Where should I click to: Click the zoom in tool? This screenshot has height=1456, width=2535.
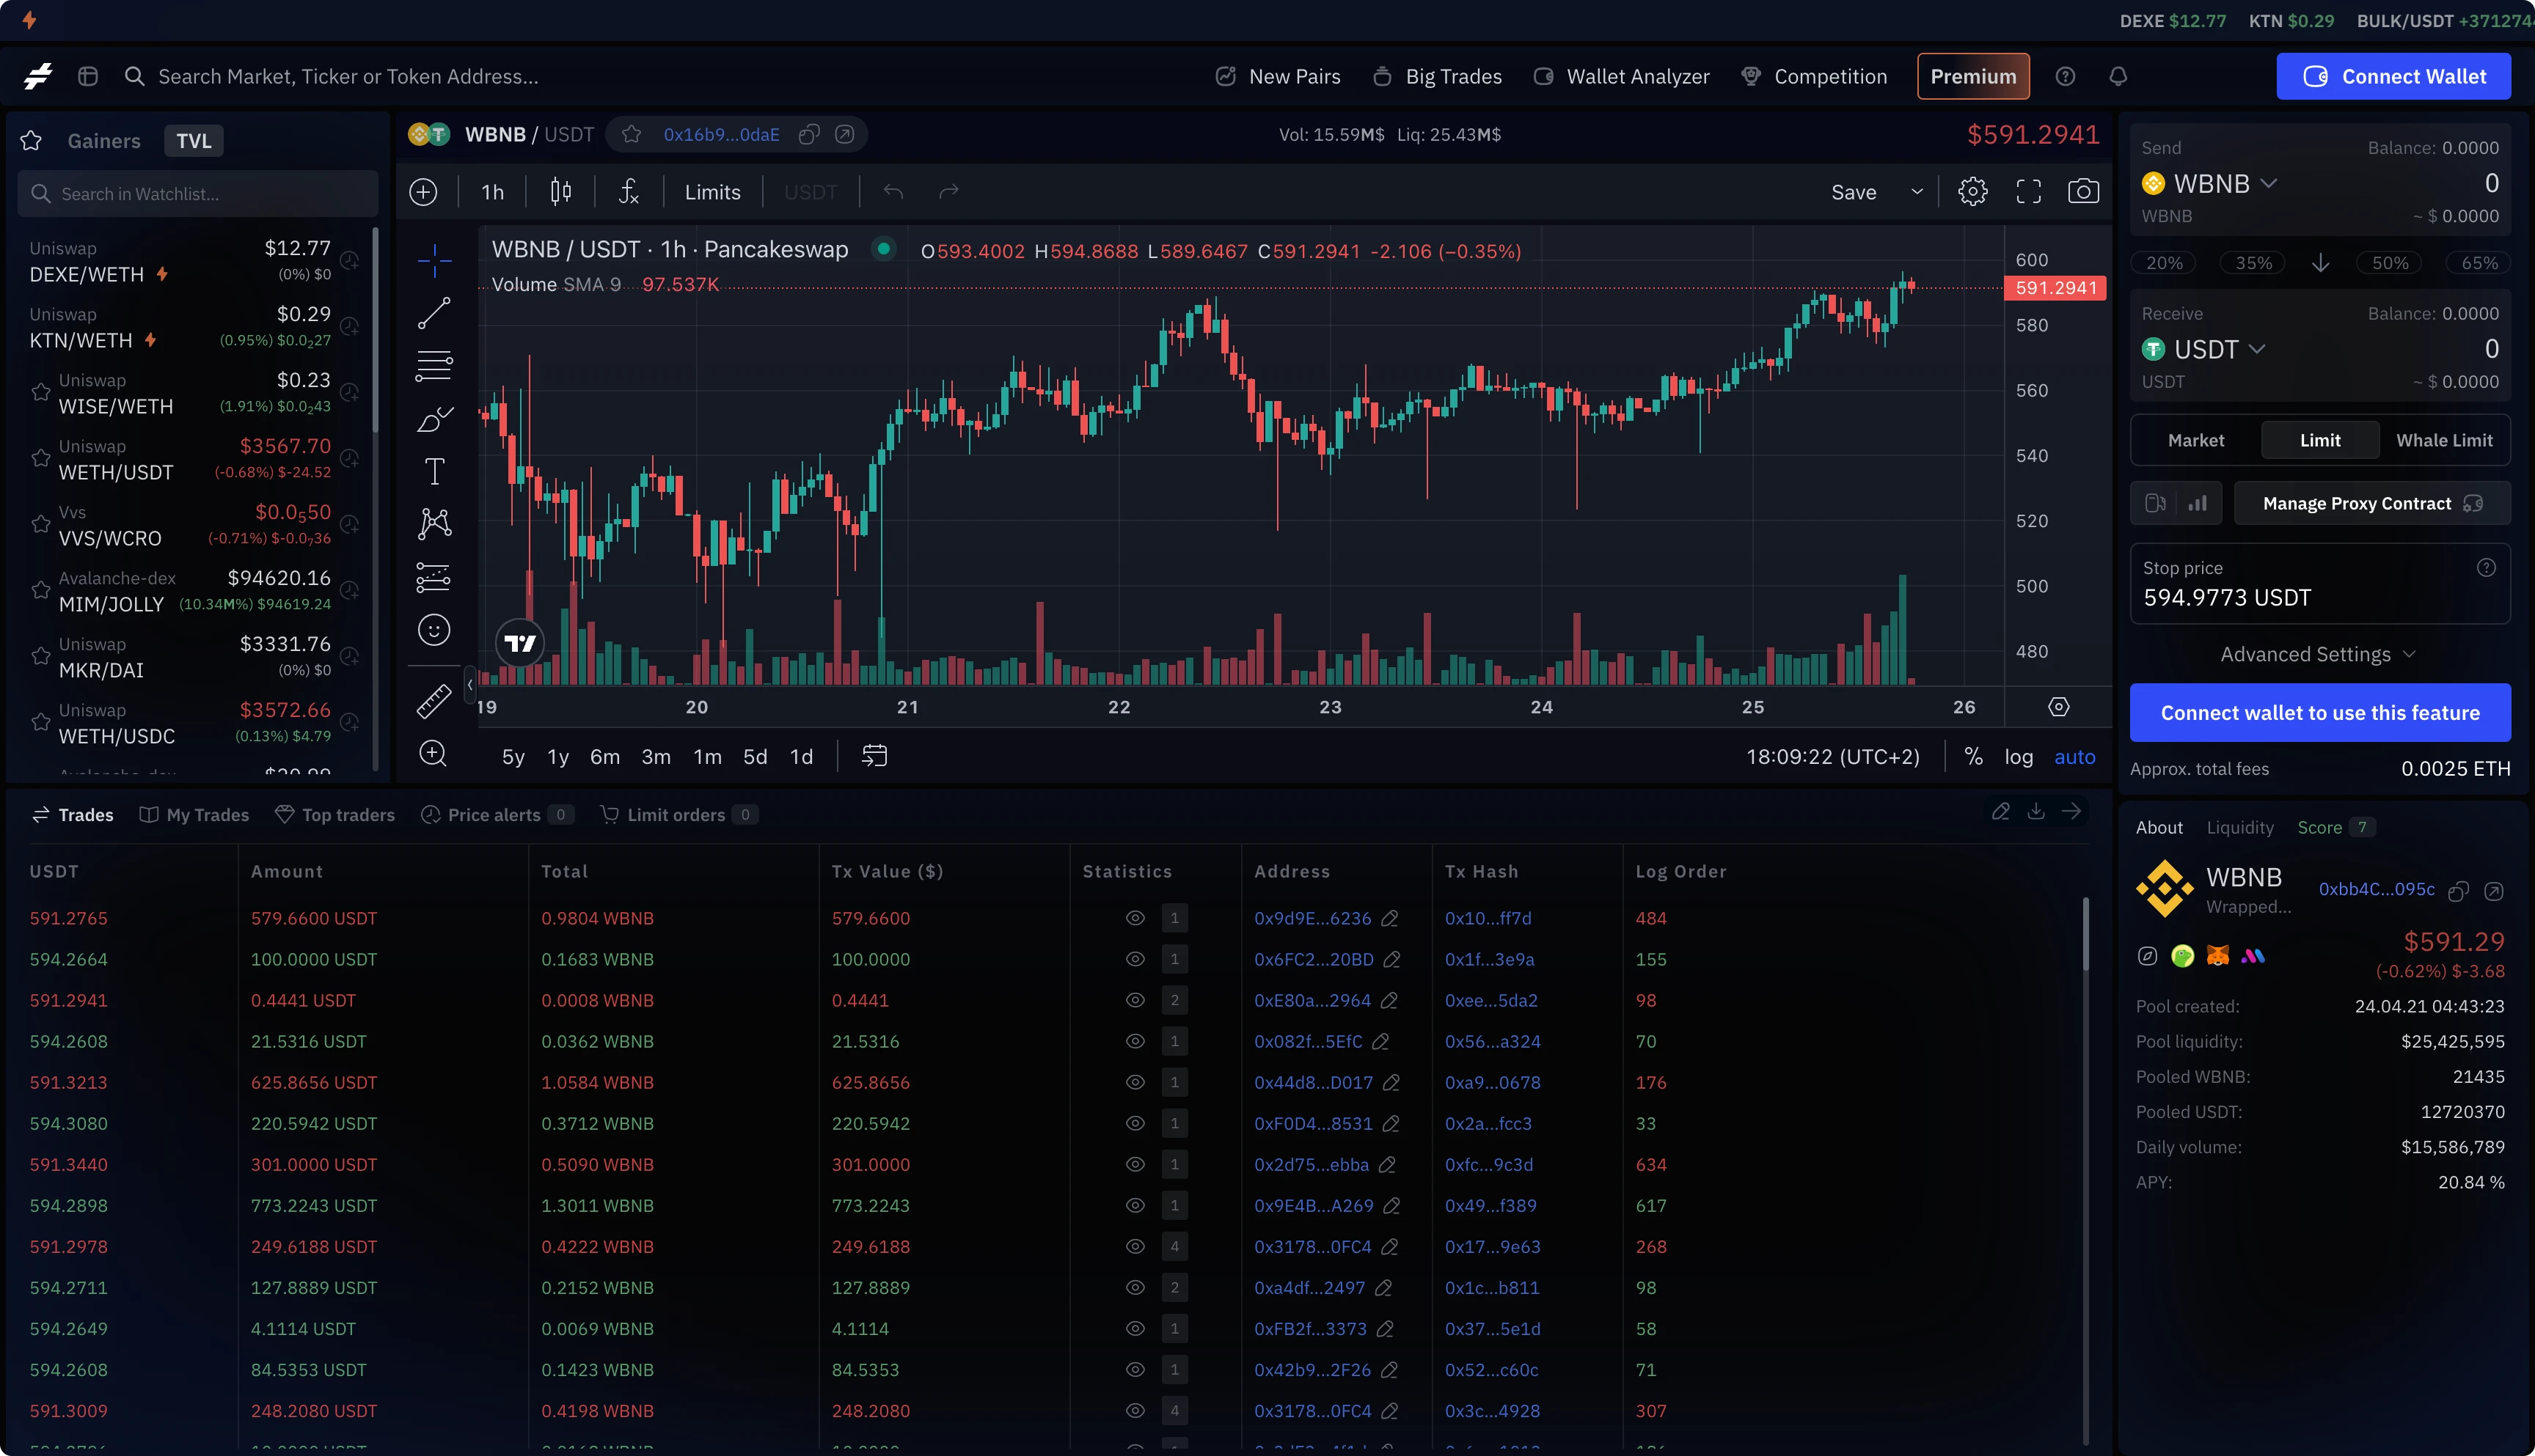pyautogui.click(x=434, y=754)
